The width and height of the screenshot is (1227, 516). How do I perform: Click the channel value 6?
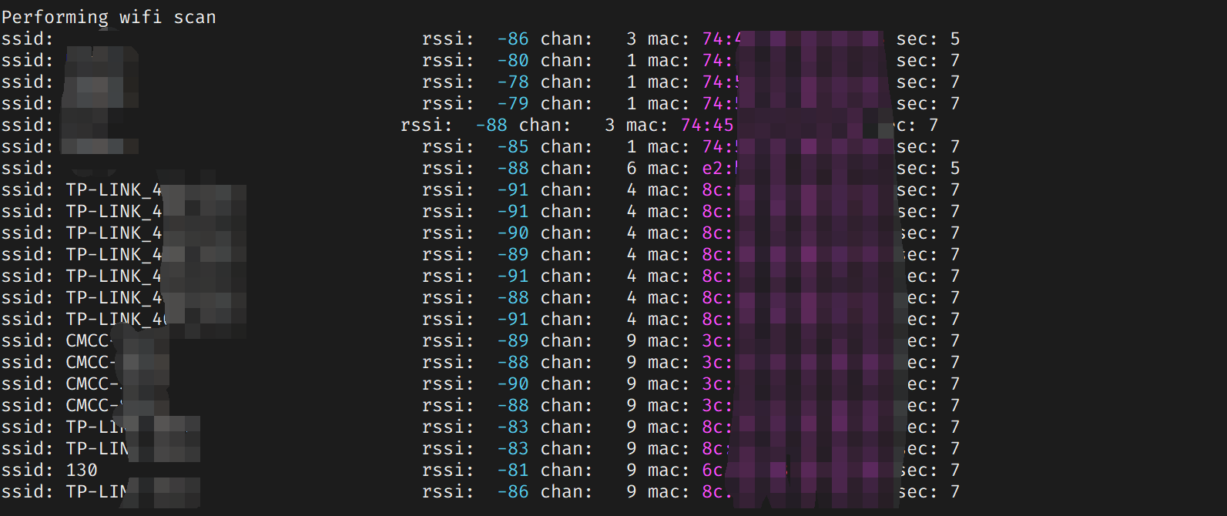tap(631, 168)
